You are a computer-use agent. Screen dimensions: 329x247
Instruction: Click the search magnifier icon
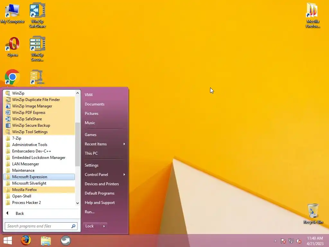[x=74, y=226]
